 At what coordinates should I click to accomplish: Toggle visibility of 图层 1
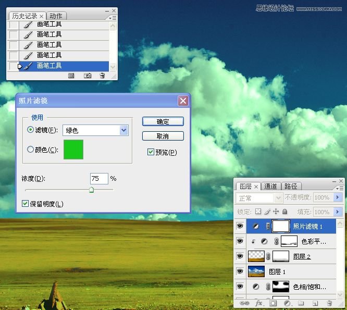click(240, 271)
